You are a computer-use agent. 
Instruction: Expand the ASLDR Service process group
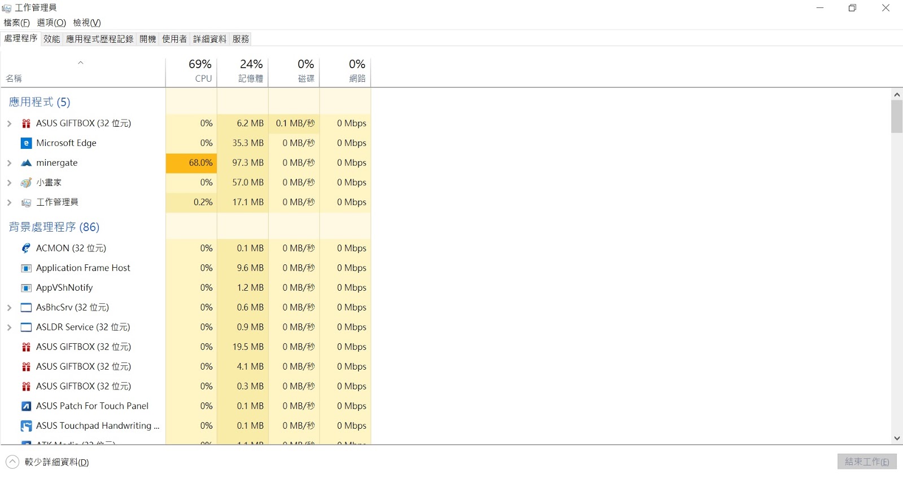(x=9, y=327)
